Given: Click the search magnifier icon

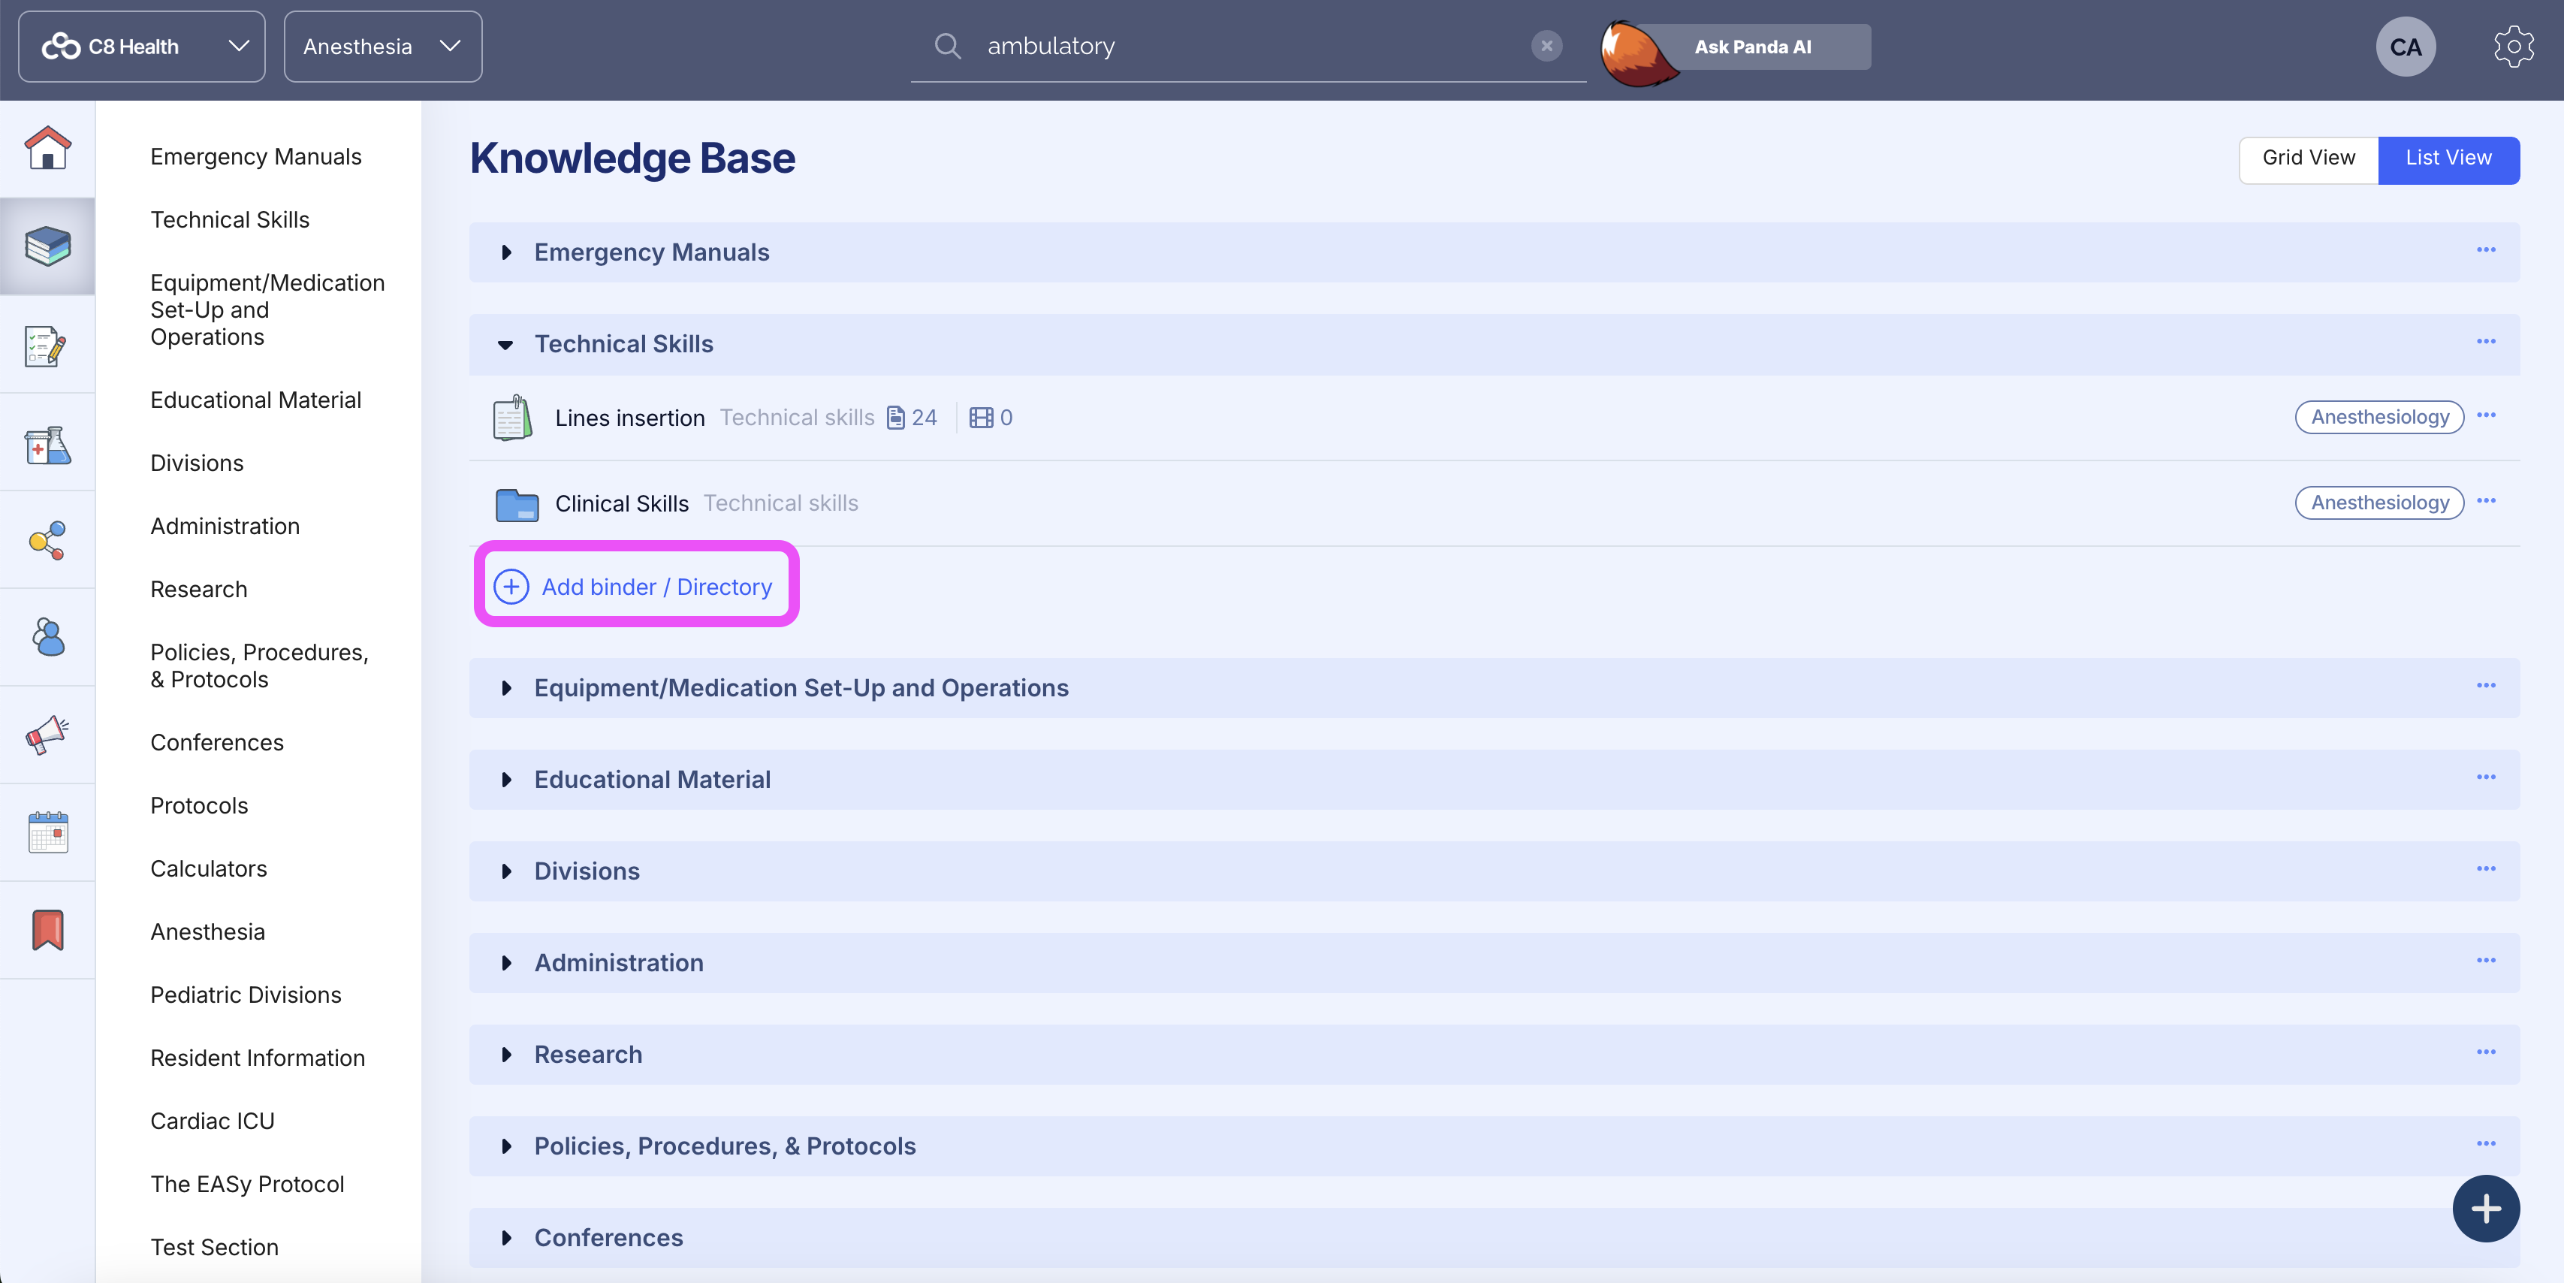Looking at the screenshot, I should 948,46.
